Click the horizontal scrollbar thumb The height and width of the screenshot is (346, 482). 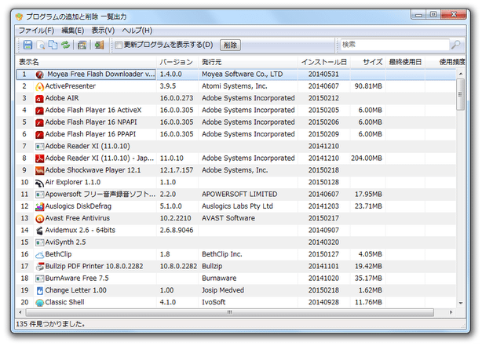click(x=230, y=312)
